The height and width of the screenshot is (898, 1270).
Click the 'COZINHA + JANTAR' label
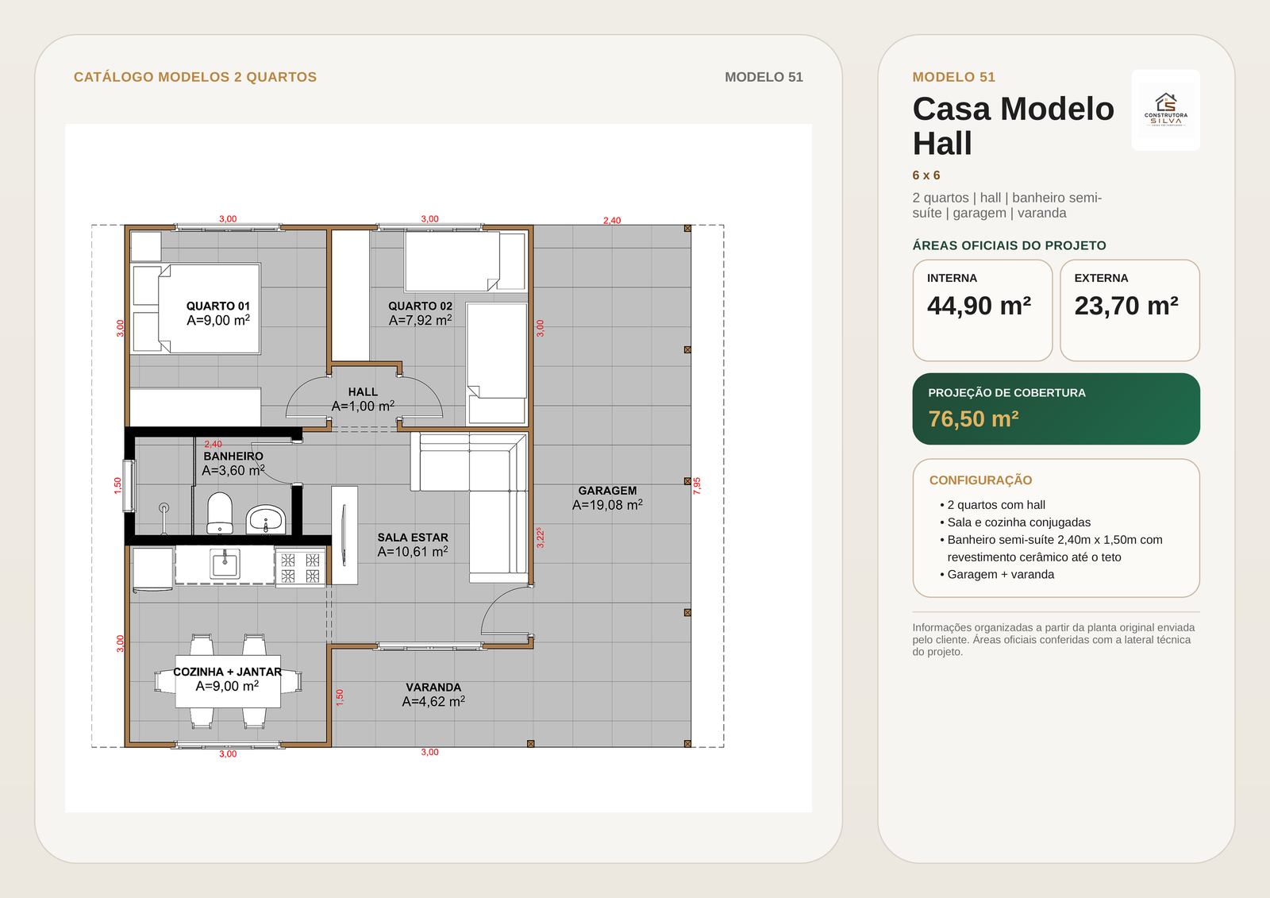coord(228,672)
